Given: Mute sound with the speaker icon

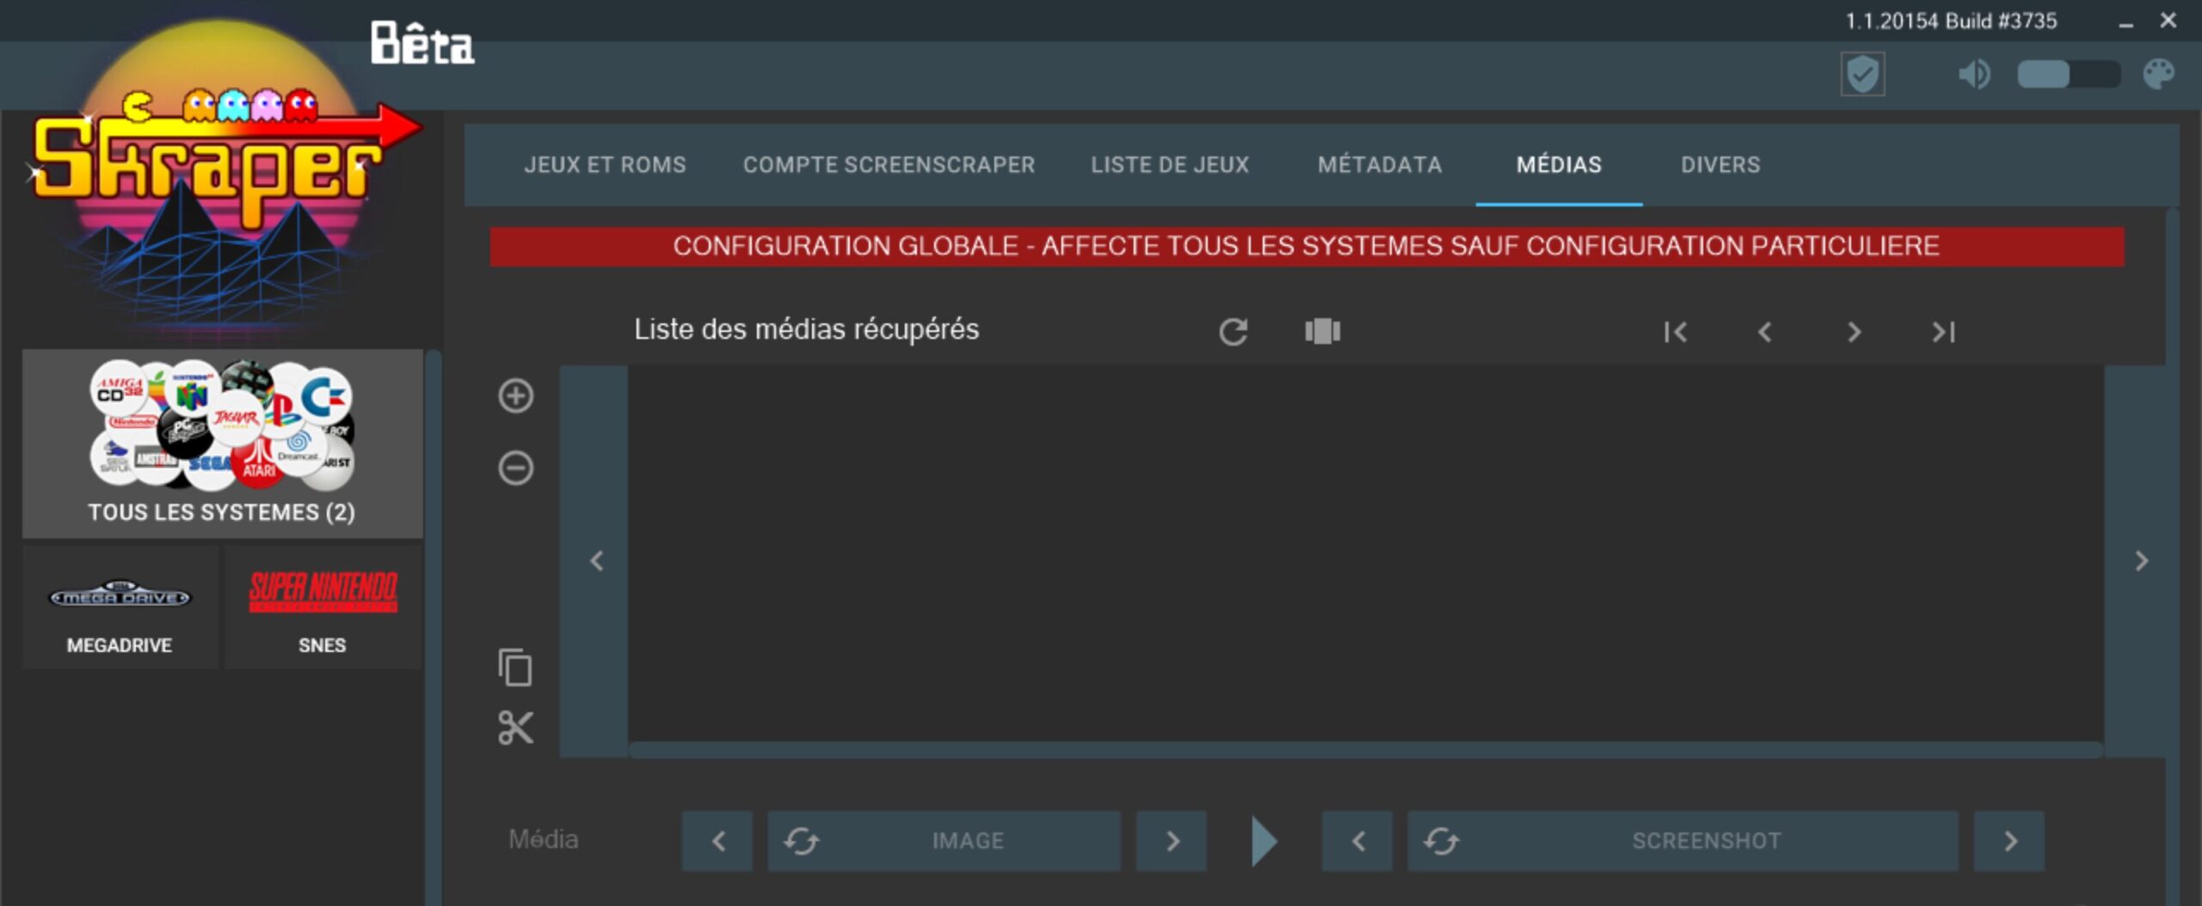Looking at the screenshot, I should pos(1974,74).
